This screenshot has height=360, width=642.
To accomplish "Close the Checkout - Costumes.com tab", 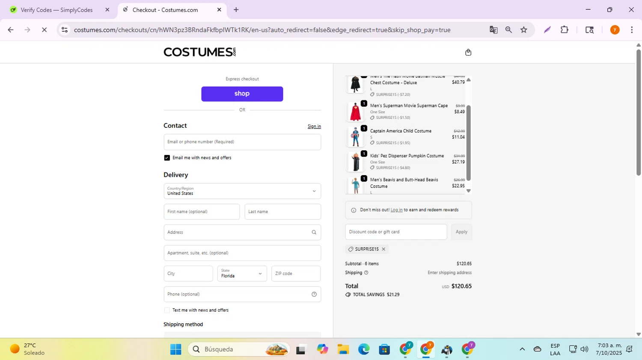I will point(219,10).
